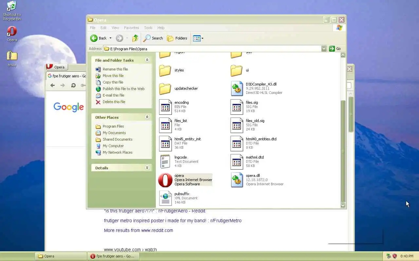Select the updatechecker folder icon

click(x=165, y=88)
